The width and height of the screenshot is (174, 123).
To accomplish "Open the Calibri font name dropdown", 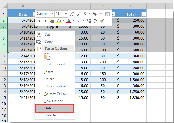I will (52, 14).
